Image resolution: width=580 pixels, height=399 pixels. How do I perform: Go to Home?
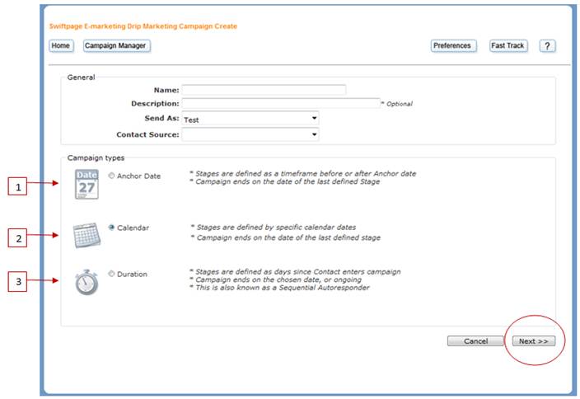61,46
